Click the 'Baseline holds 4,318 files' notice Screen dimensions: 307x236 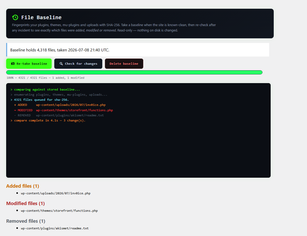[138, 50]
